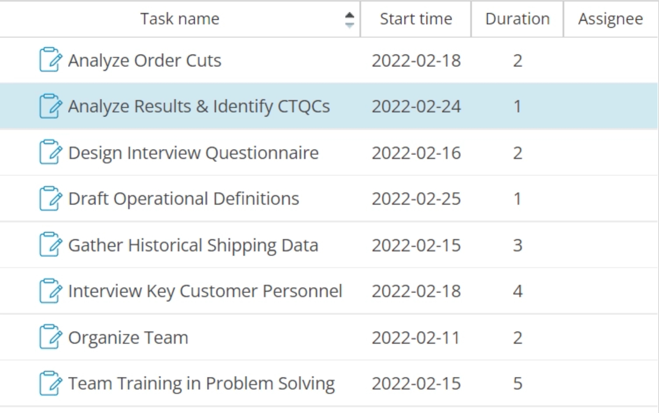Click edit icon for Draft Operational Definitions
Screen dimensions: 659x413
50,198
